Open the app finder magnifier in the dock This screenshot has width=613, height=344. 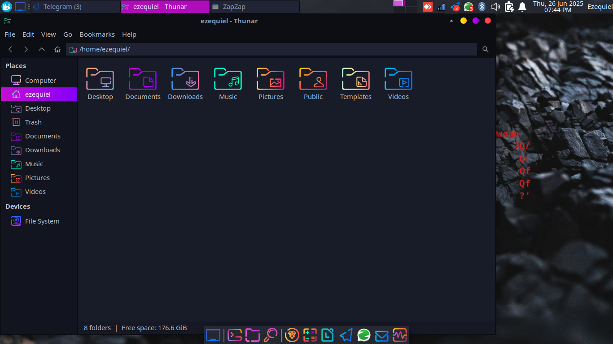pos(271,335)
